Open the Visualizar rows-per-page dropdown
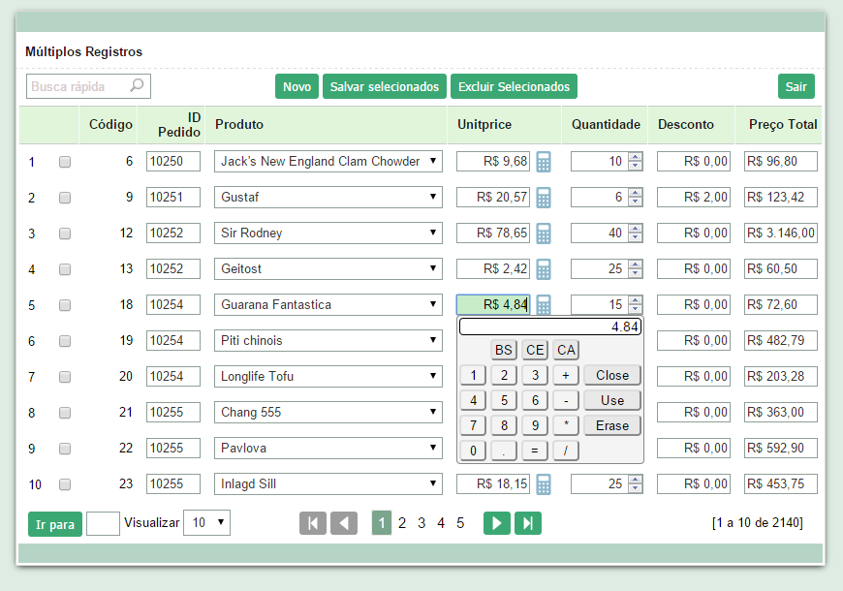This screenshot has width=843, height=591. click(206, 523)
